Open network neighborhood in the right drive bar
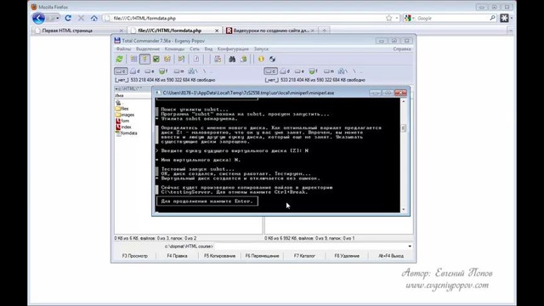The width and height of the screenshot is (544, 306). [x=343, y=71]
